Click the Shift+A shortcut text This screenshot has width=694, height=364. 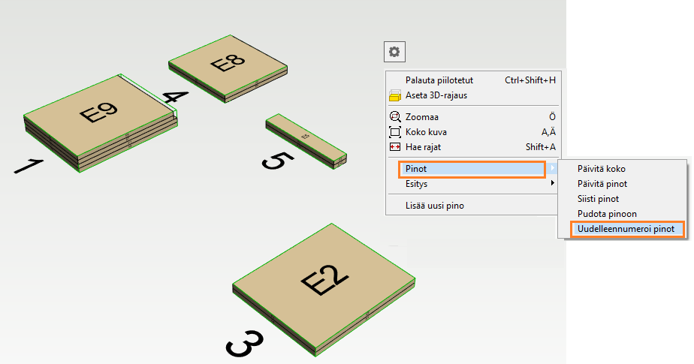tap(541, 147)
